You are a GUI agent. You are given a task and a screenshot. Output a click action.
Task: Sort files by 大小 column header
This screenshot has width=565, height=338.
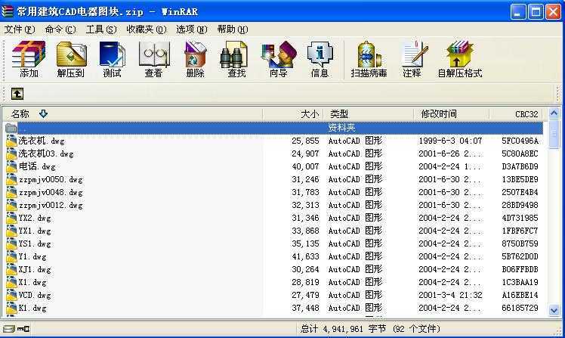[309, 114]
